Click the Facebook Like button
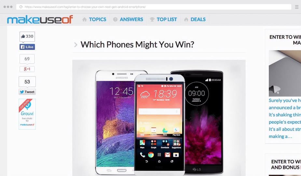301x176 pixels. click(x=27, y=47)
